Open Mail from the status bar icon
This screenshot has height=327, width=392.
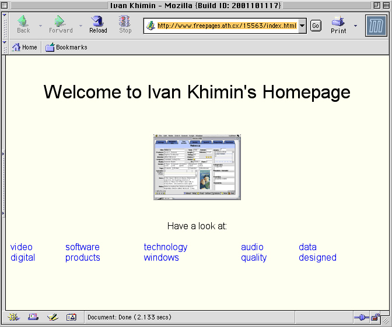33,317
